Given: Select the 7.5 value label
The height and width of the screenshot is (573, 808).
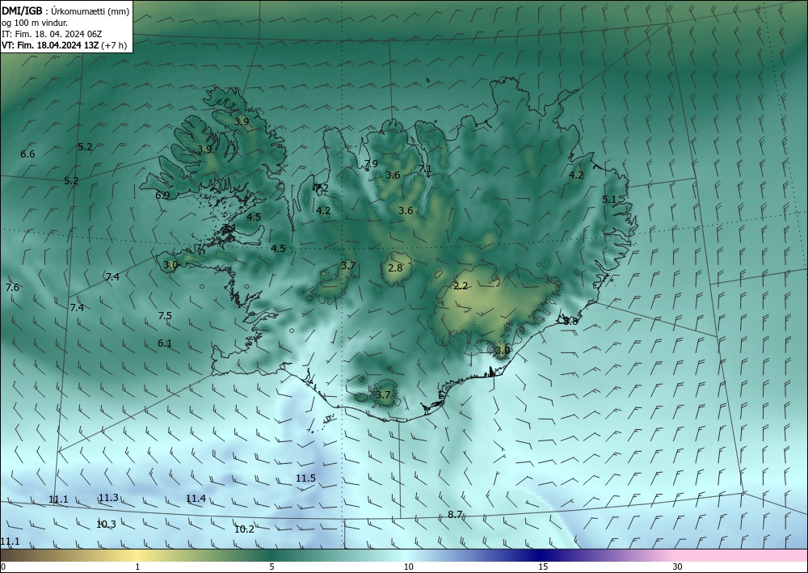Looking at the screenshot, I should 165,315.
